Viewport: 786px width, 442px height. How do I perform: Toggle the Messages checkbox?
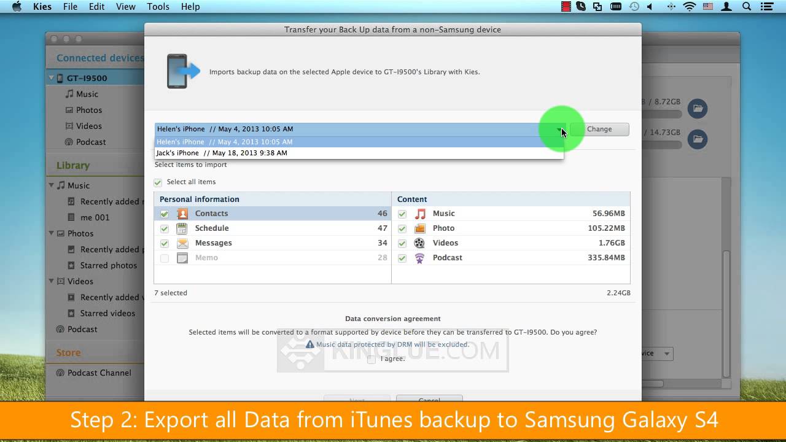click(165, 243)
